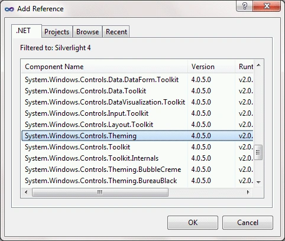This screenshot has height=241, width=285.
Task: Click the Cancel button
Action: 248,223
